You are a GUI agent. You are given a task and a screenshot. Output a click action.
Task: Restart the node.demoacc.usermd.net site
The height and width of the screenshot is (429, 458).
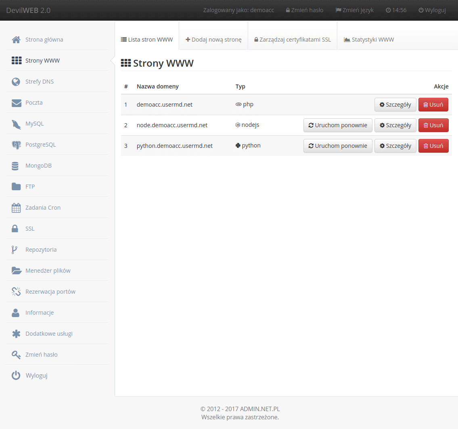338,125
